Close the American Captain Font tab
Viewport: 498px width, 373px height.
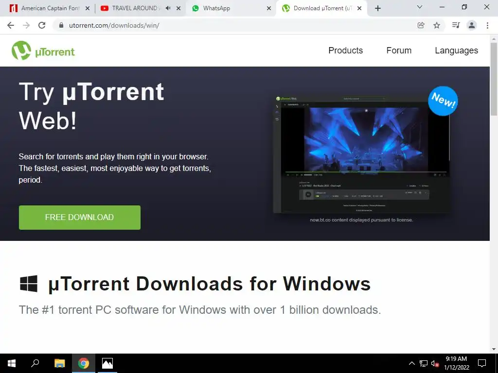[88, 8]
